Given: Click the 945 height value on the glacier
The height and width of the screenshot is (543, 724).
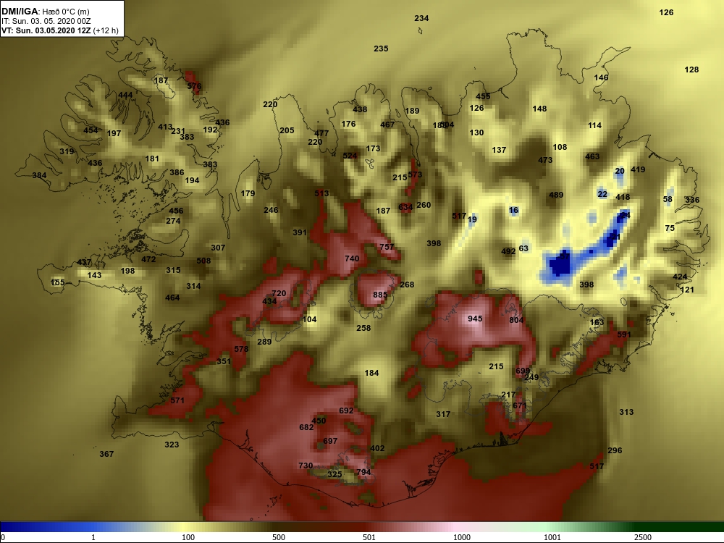Looking at the screenshot, I should point(475,319).
